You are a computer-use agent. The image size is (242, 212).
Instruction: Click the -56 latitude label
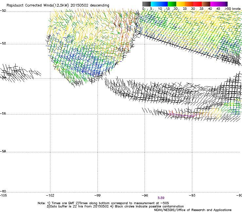point(3,114)
